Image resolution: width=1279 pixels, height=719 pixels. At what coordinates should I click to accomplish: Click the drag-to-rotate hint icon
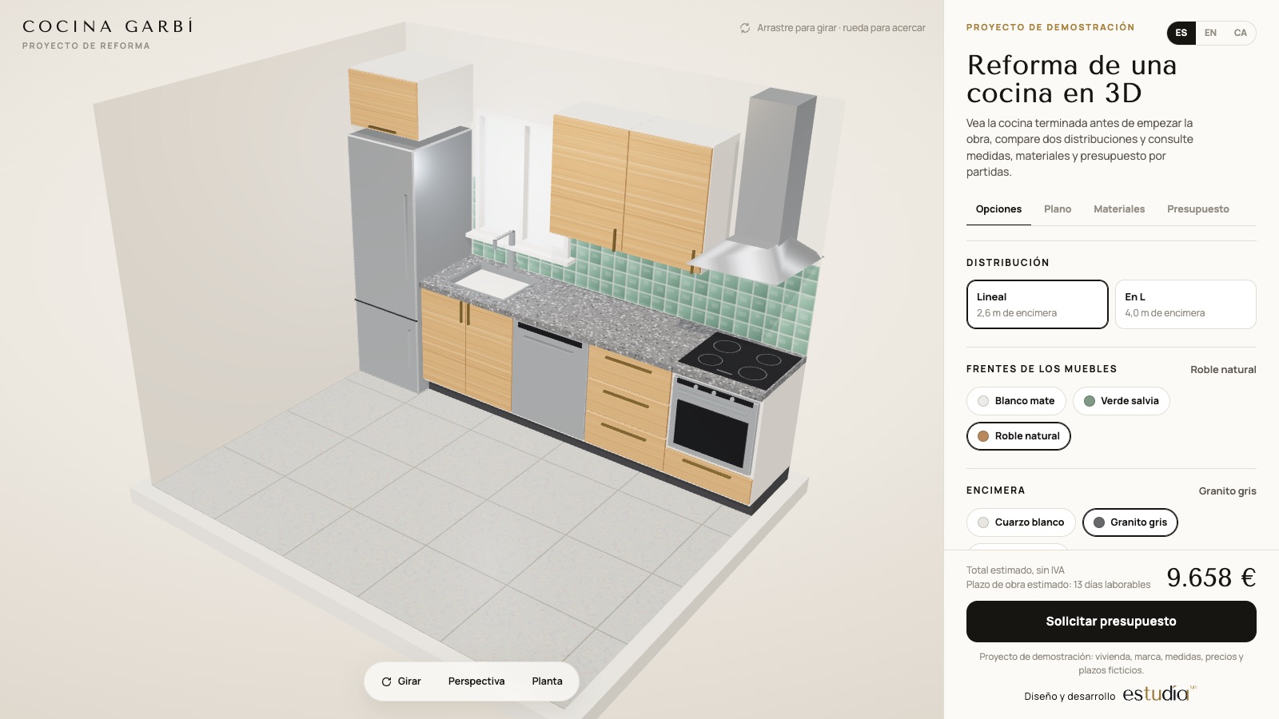tap(745, 28)
